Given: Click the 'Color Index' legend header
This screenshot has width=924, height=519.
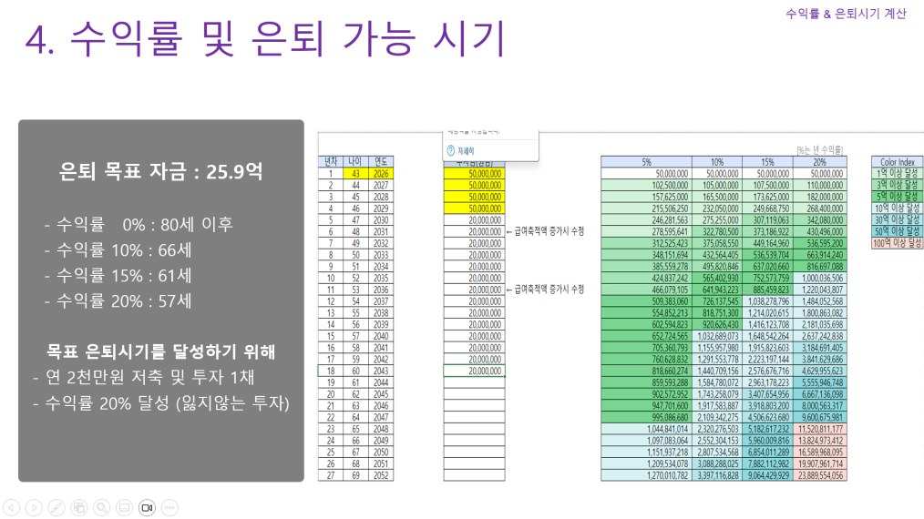Looking at the screenshot, I should 898,161.
